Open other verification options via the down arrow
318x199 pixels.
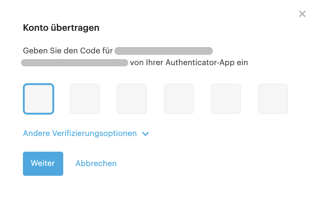pos(145,134)
